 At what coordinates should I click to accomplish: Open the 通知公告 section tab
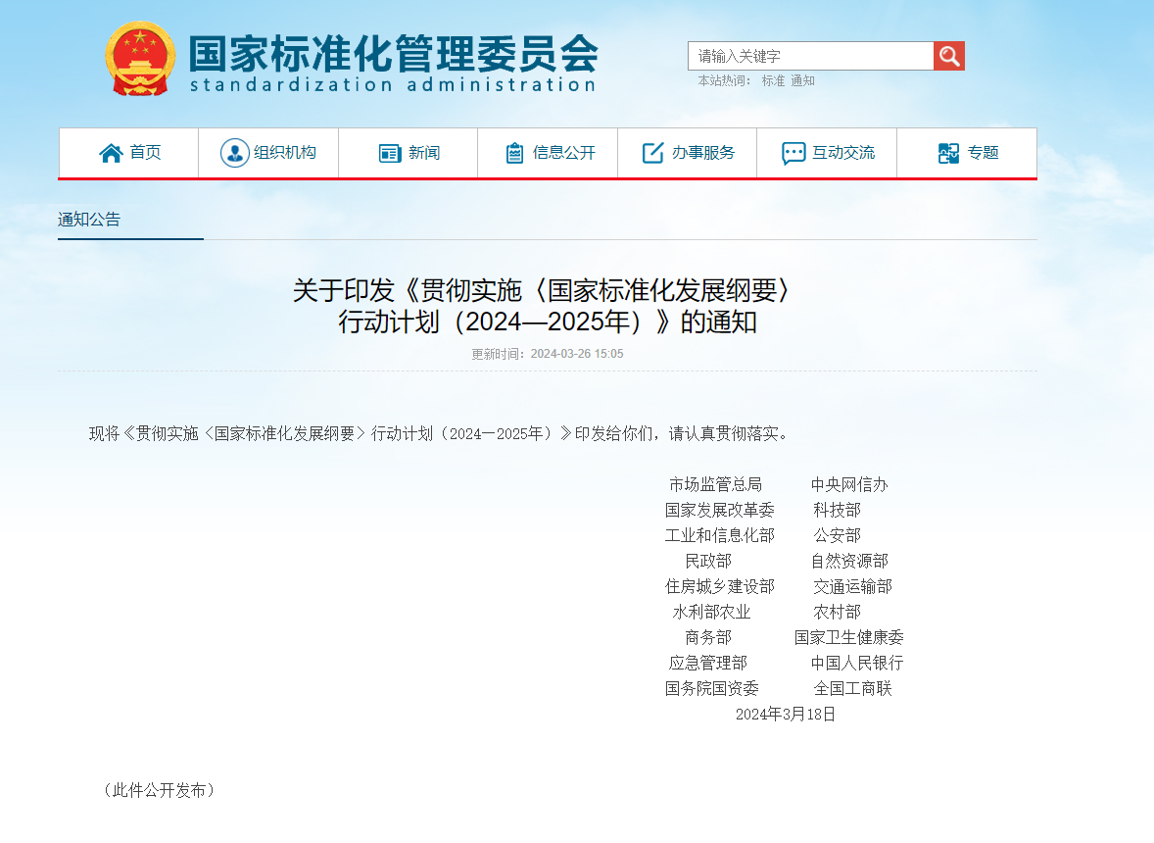point(89,220)
